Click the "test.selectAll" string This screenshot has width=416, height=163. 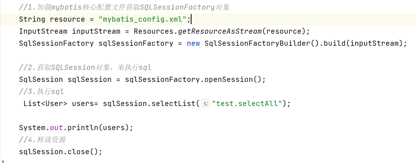247,104
